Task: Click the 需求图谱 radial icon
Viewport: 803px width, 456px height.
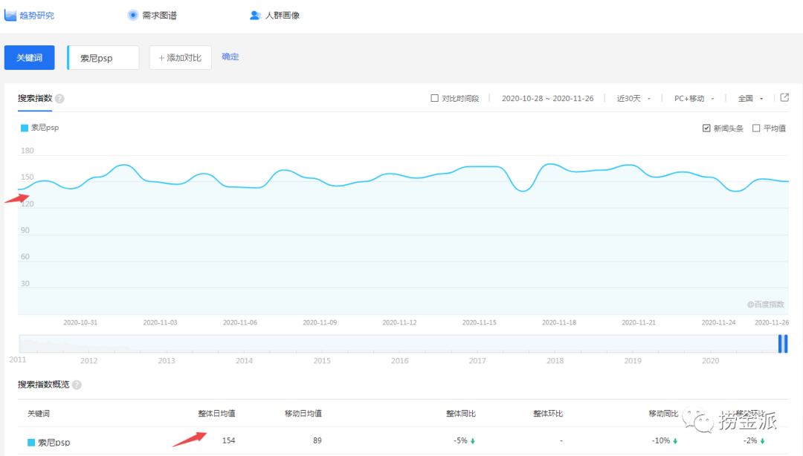Action: click(x=133, y=15)
